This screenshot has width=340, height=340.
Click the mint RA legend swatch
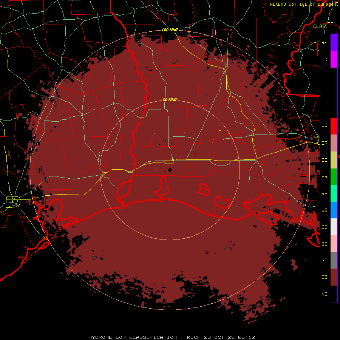(334, 193)
